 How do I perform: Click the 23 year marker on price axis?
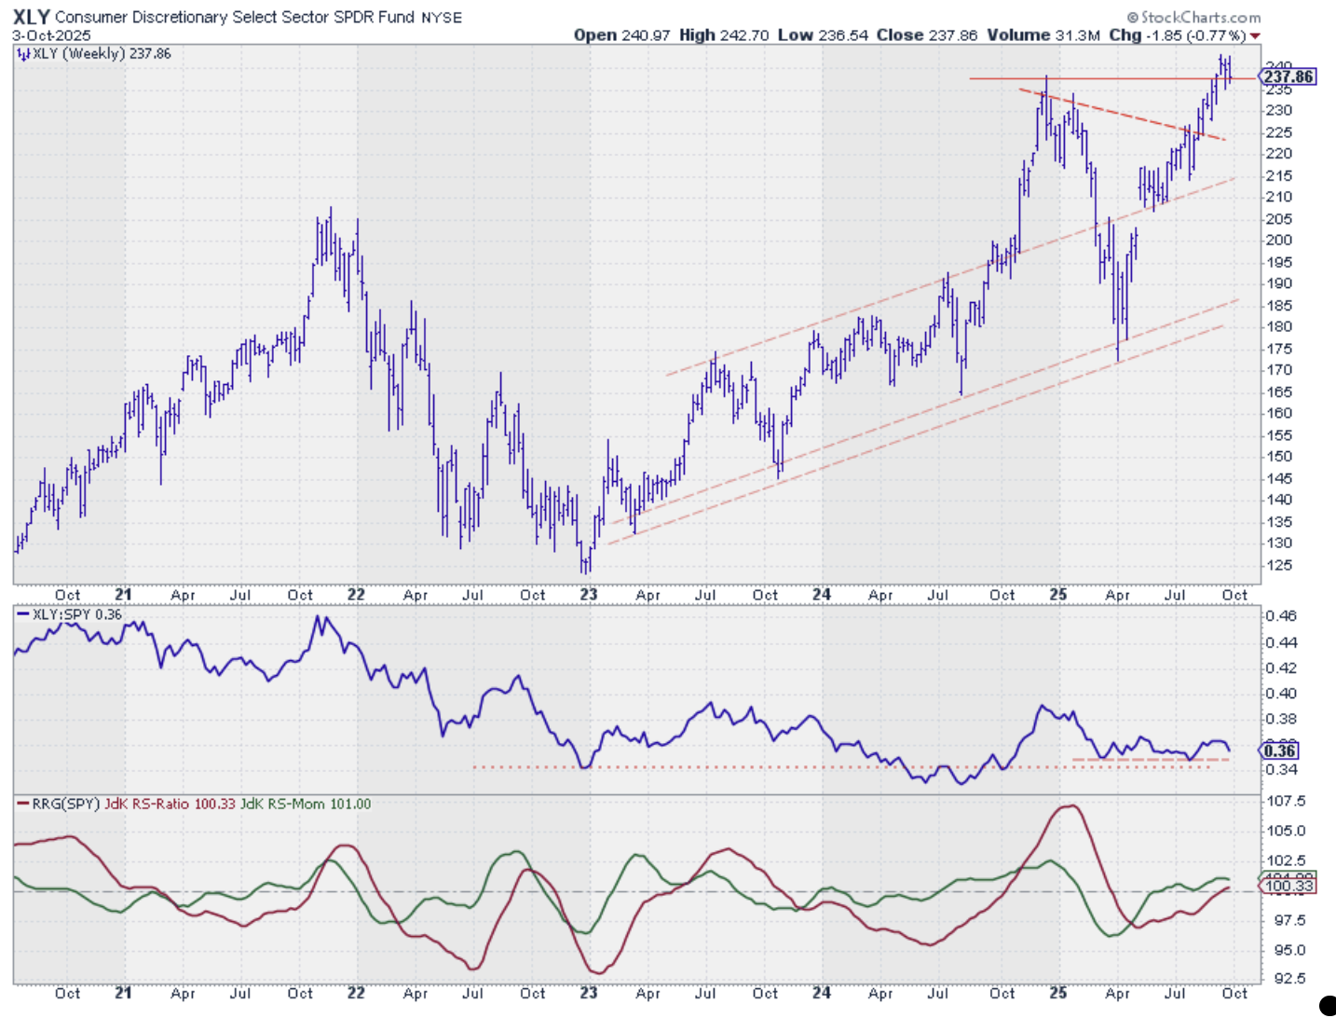point(588,595)
